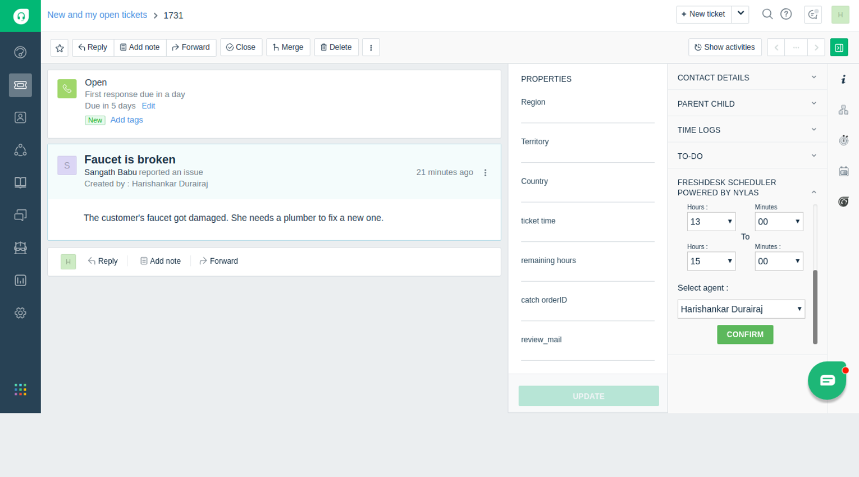This screenshot has height=477, width=859.
Task: Switch to New and my open tickets view
Action: [x=97, y=15]
